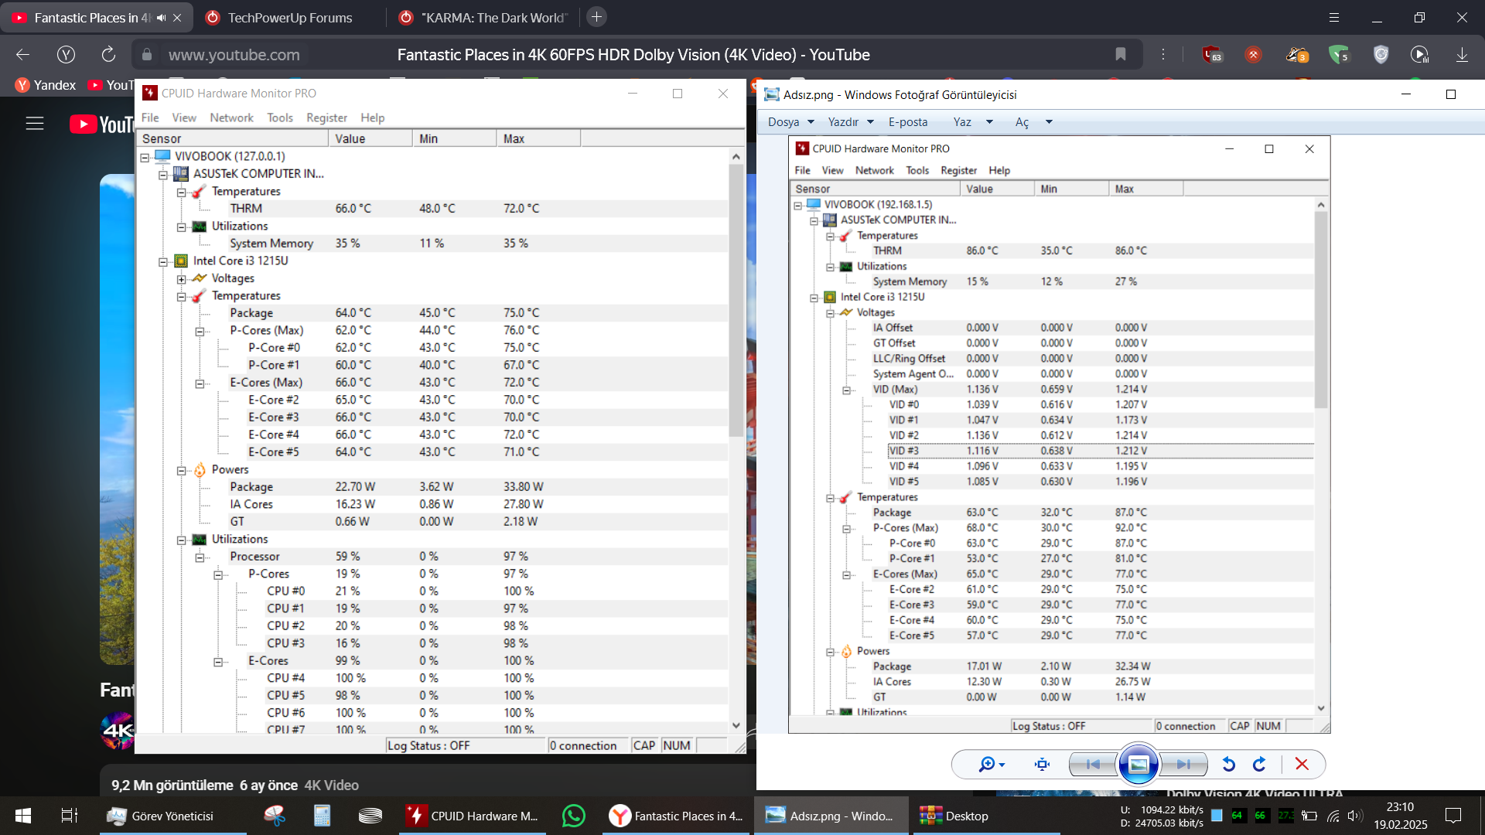Rotate image counterclockwise in Photo Viewer
Viewport: 1485px width, 835px height.
point(1228,765)
